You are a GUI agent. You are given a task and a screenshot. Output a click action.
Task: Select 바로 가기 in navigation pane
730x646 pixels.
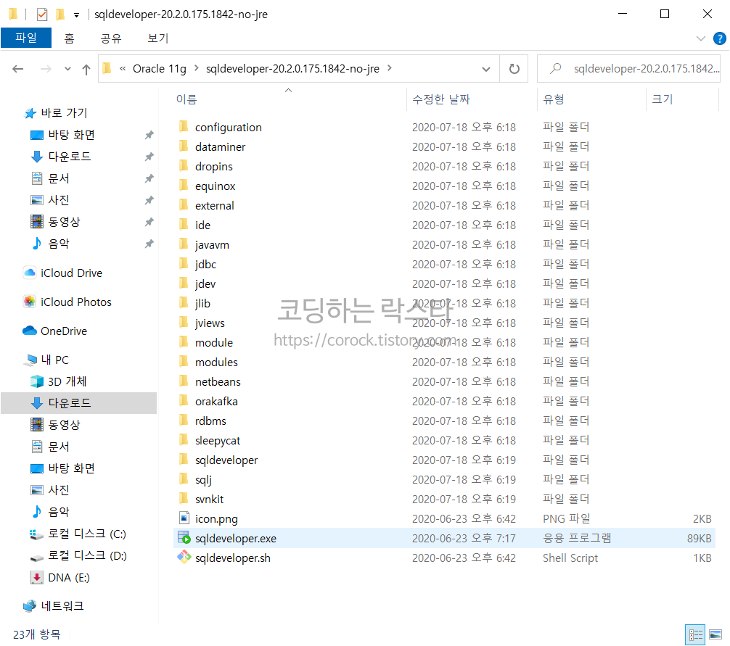64,113
